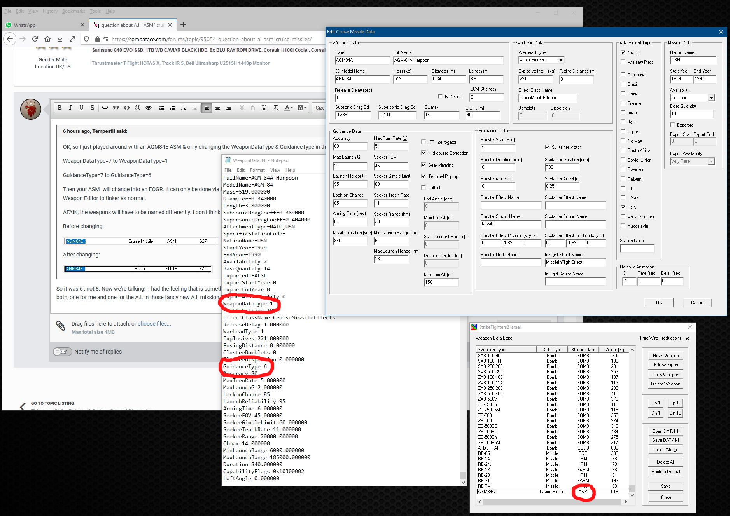
Task: Click the Copy Weapon button
Action: point(666,375)
